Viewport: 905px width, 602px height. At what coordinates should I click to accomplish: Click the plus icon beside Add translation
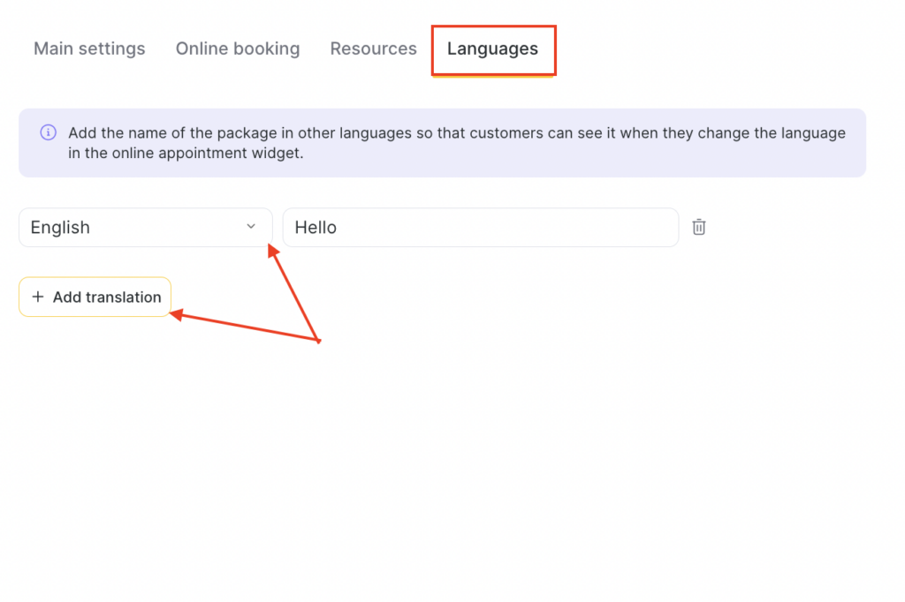click(38, 297)
